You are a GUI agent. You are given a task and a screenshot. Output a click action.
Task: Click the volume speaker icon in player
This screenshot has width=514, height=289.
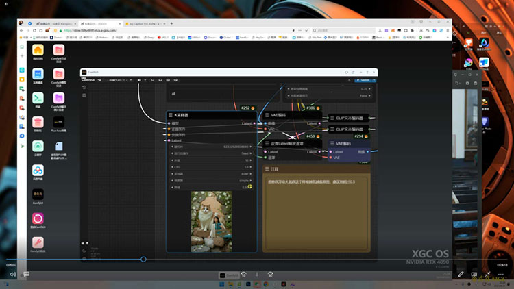(x=13, y=274)
